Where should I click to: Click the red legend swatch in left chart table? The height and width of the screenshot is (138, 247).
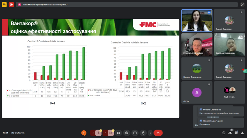point(7,90)
